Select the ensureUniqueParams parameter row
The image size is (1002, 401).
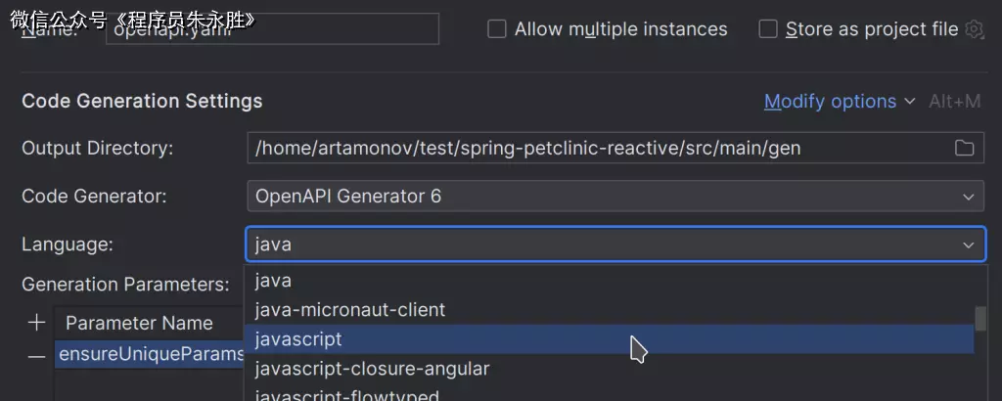[x=147, y=354]
